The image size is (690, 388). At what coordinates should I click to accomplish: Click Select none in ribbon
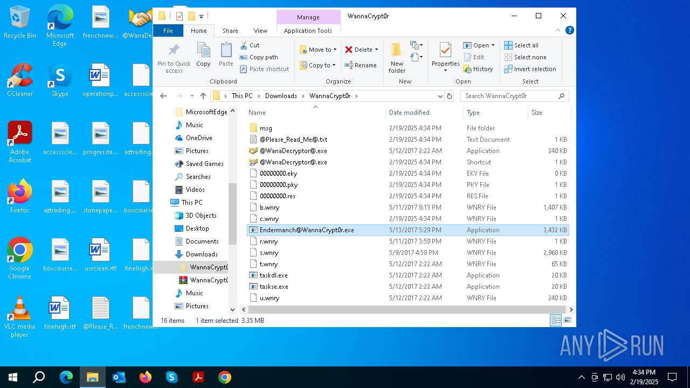pos(525,57)
